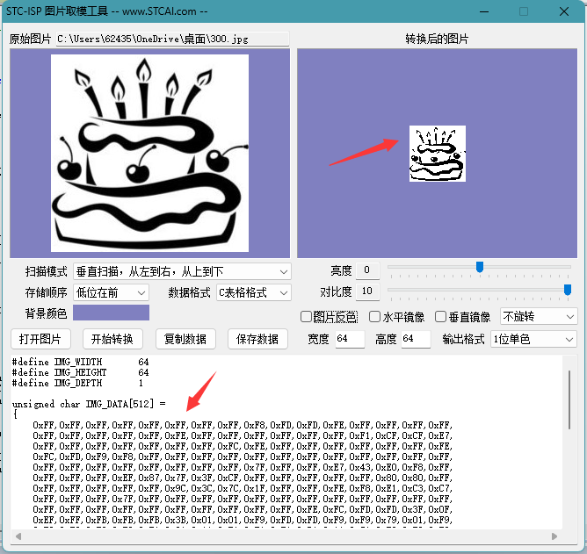Open the 数据格式 dropdown
This screenshot has height=554, width=587.
point(254,292)
